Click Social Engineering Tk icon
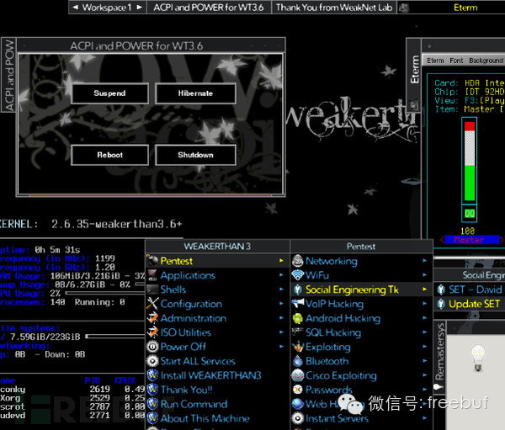Viewport: 505px width, 430px height. (x=298, y=289)
